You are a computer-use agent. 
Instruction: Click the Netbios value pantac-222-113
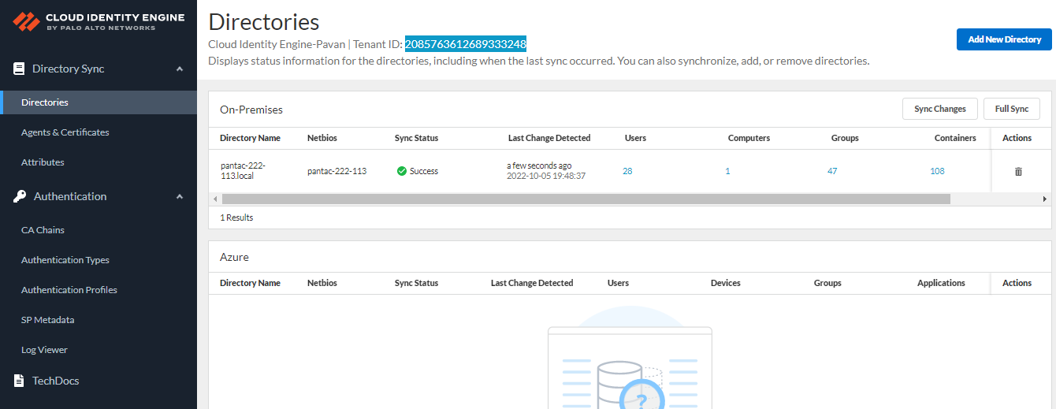[x=337, y=171]
